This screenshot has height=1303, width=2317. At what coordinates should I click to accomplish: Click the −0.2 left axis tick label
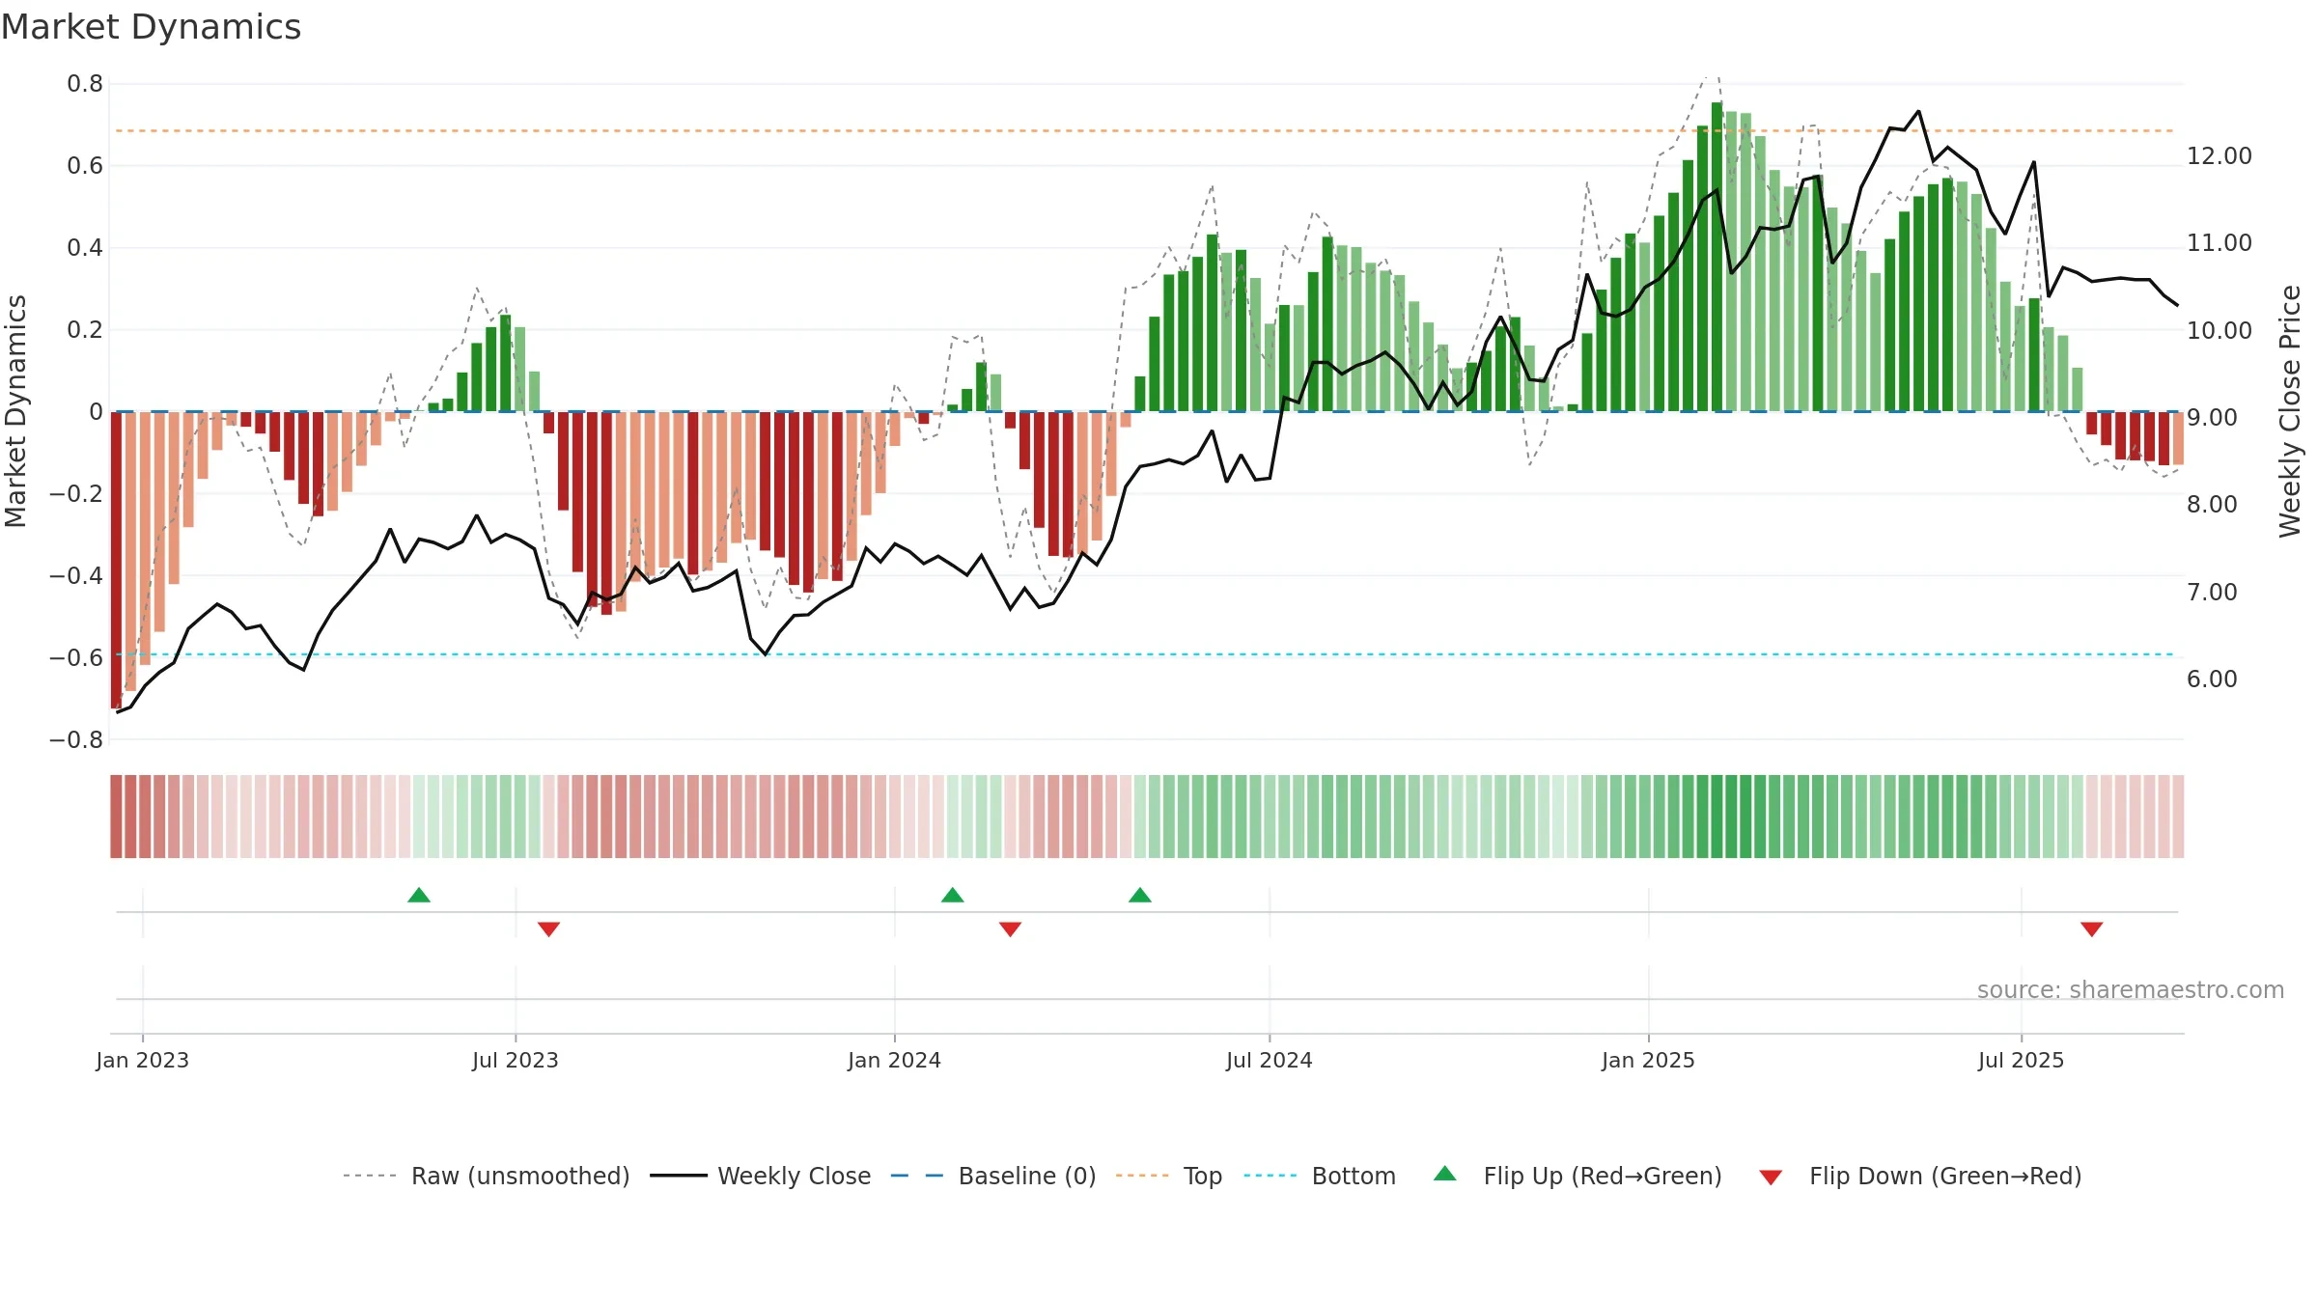[x=76, y=494]
